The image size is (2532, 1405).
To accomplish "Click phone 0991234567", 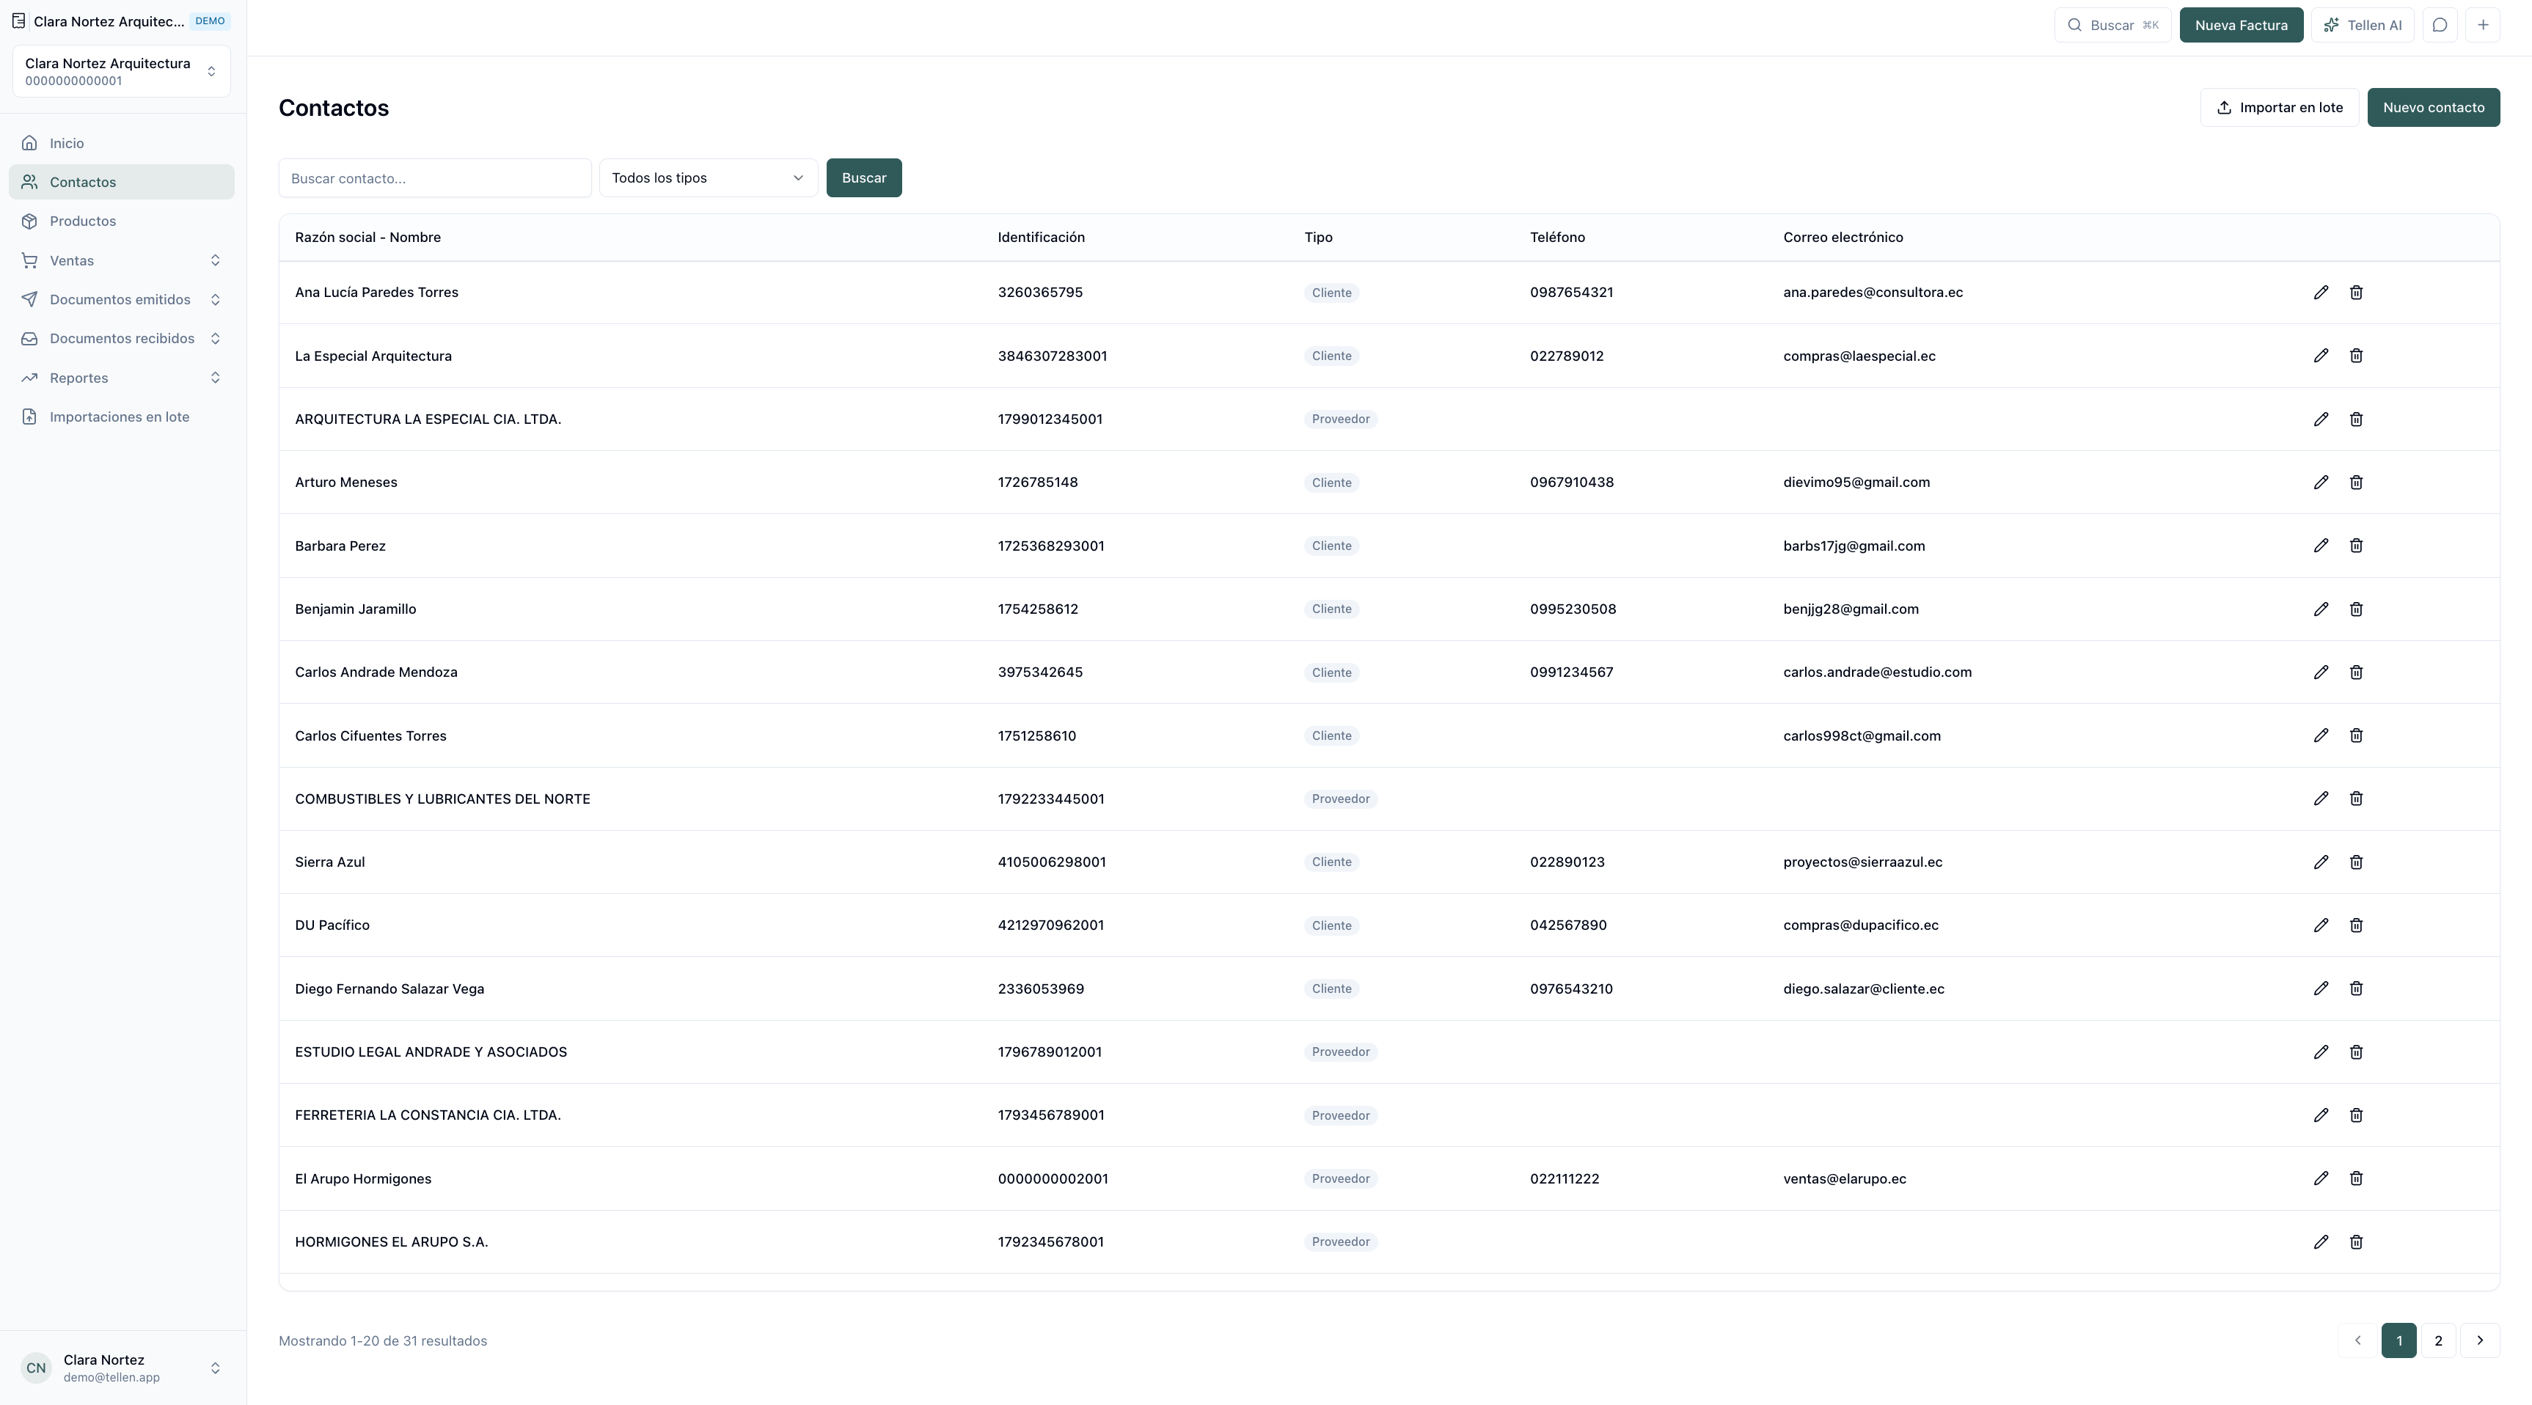I will (1570, 672).
